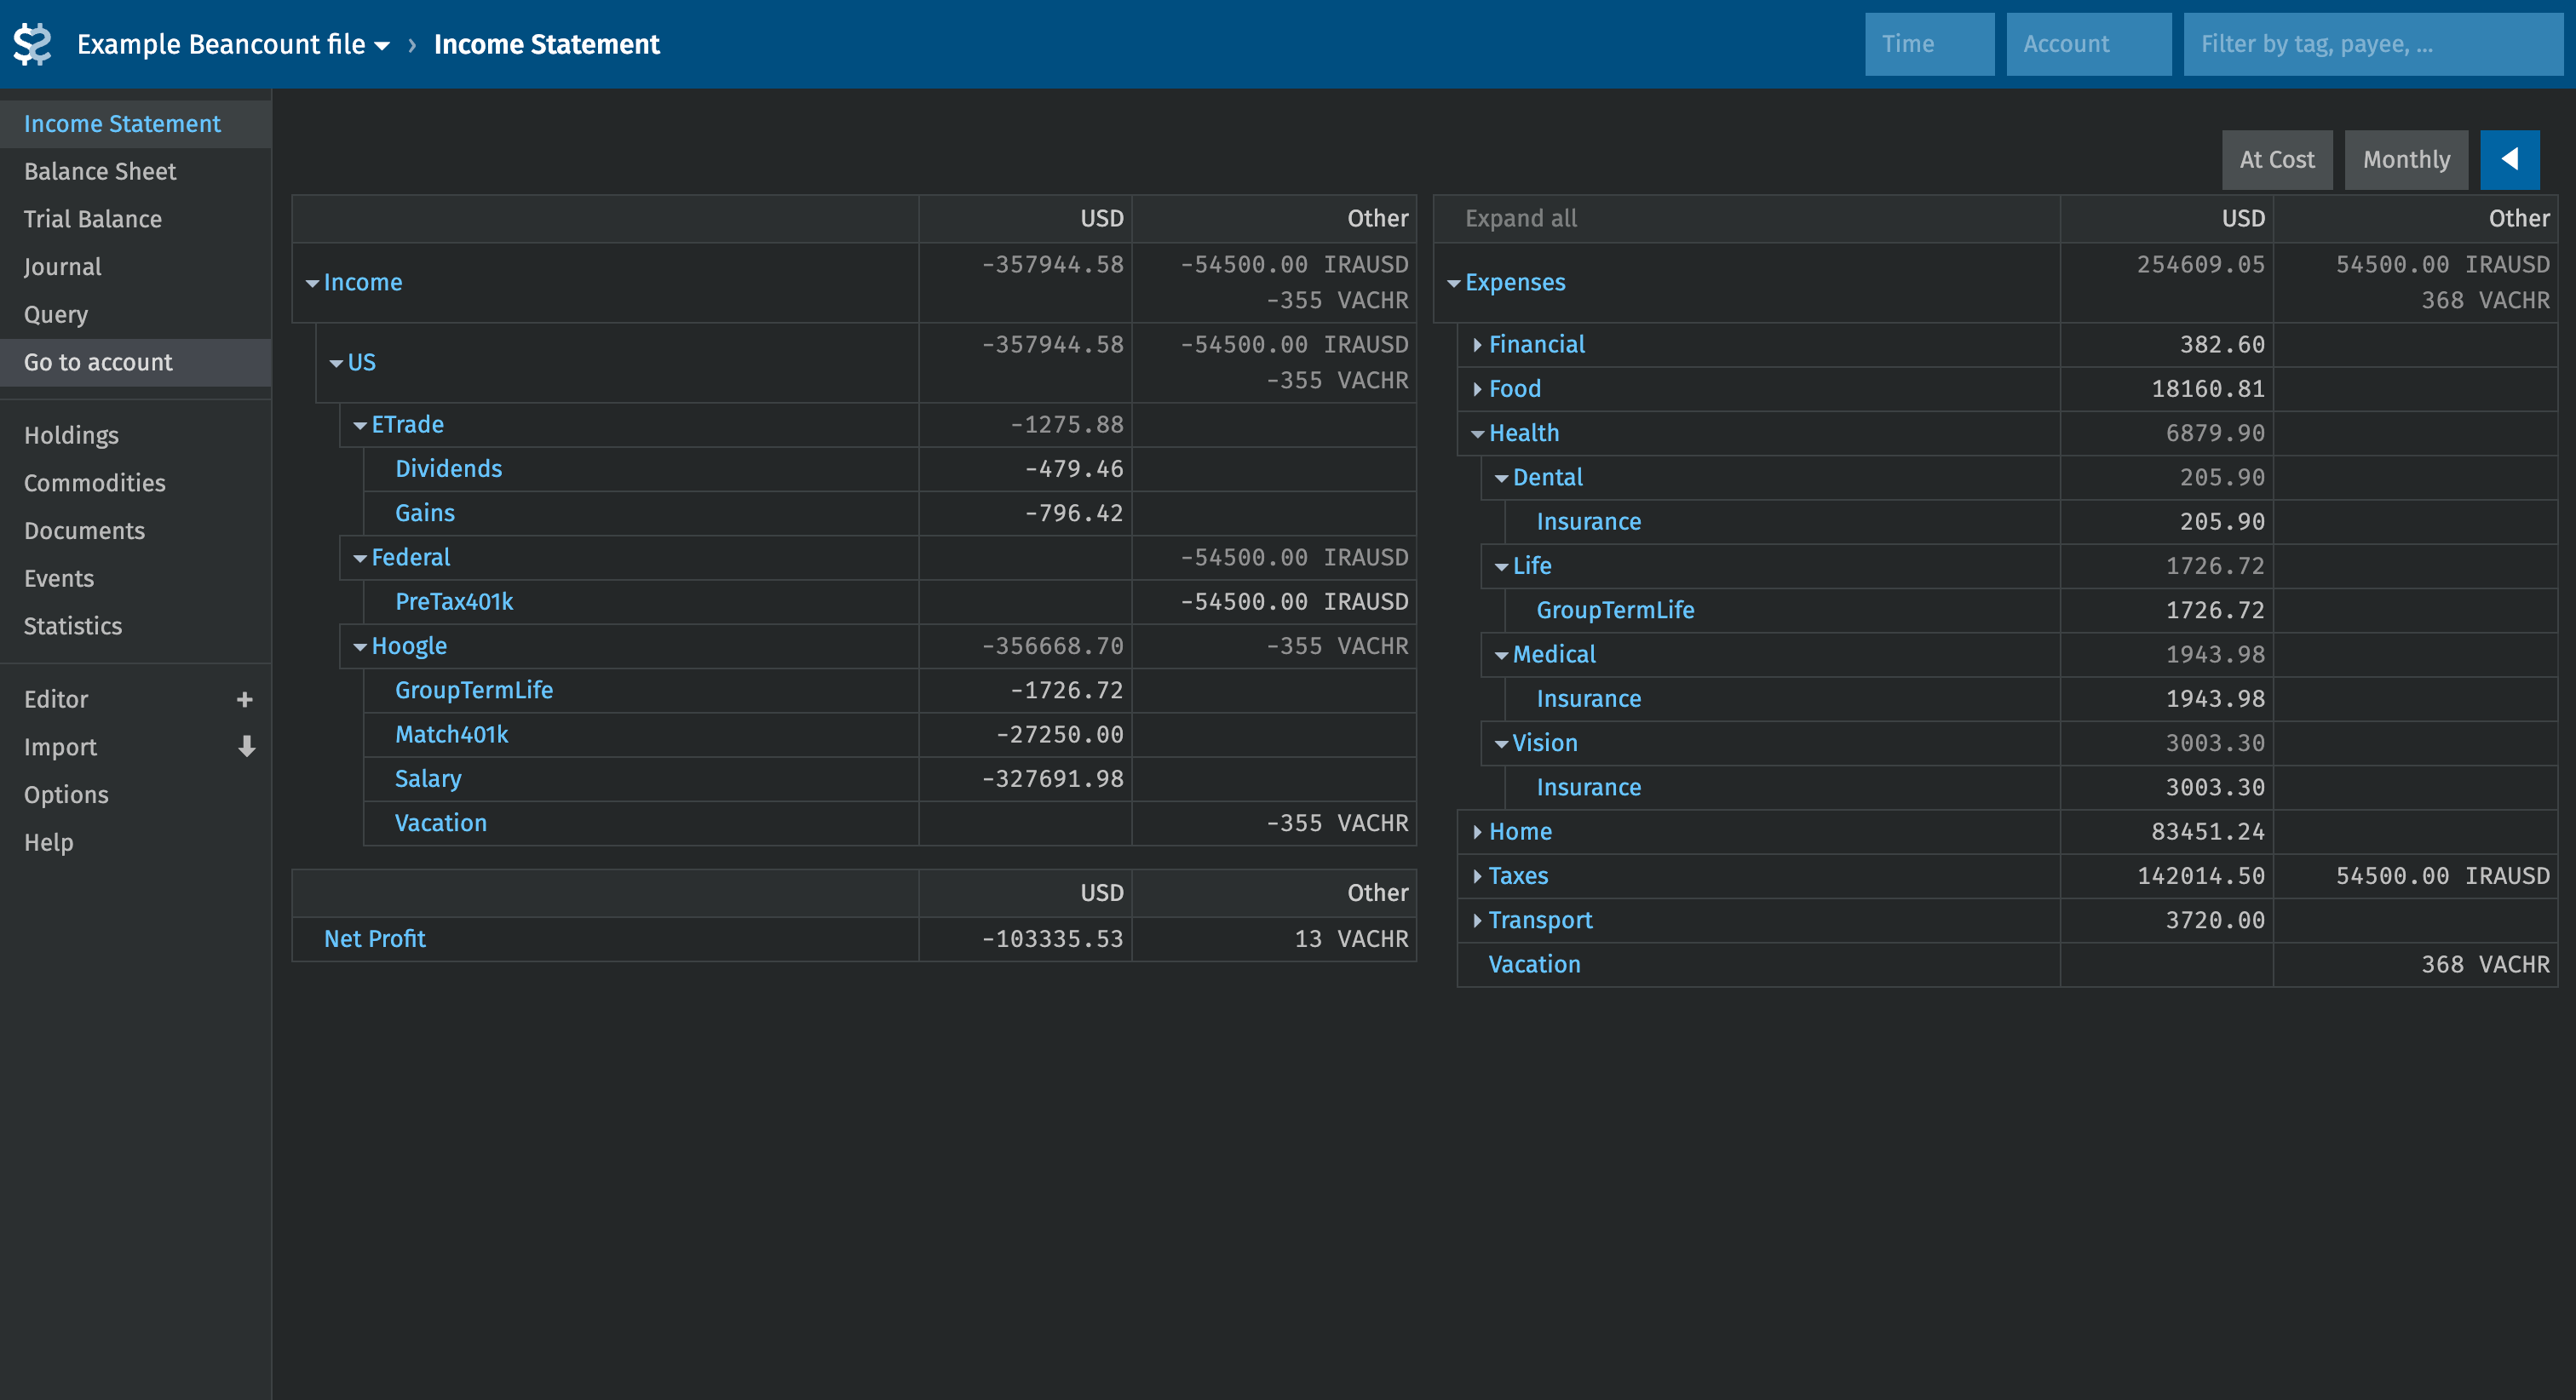Collapse the Expenses tree node
The height and width of the screenshot is (1400, 2576).
click(x=1454, y=283)
